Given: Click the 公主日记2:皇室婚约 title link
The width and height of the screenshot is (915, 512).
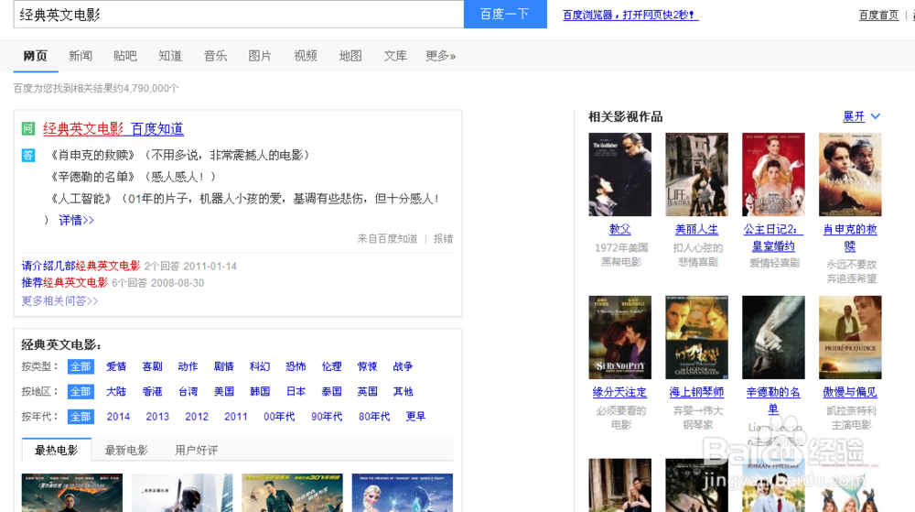Looking at the screenshot, I should (773, 237).
